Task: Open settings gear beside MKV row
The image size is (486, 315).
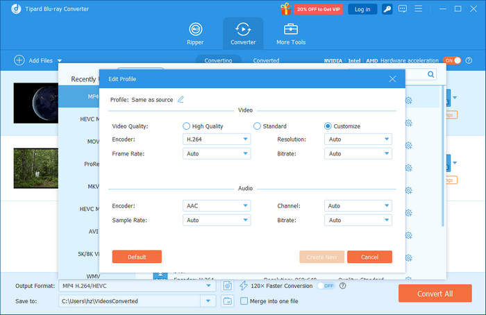Action: (408, 191)
